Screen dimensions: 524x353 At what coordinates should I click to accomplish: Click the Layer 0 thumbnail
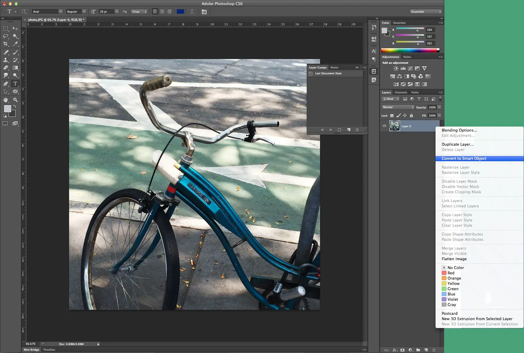(394, 126)
